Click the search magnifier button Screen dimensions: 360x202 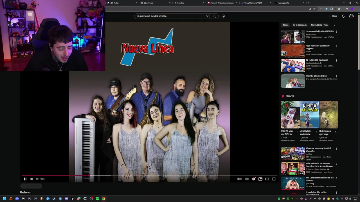coord(214,16)
